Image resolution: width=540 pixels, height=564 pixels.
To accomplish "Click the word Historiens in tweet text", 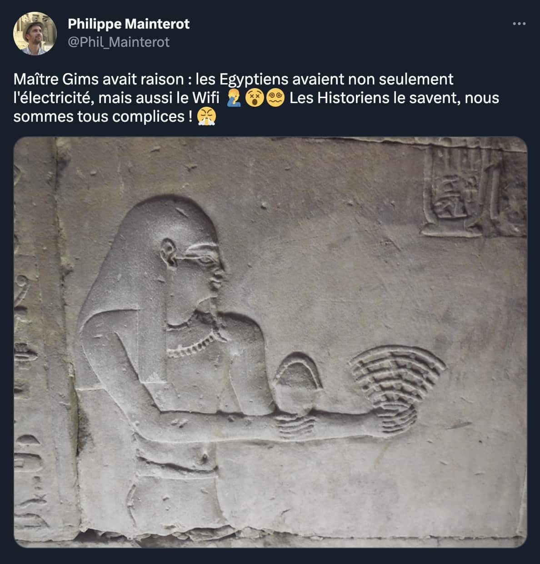I will [x=353, y=98].
